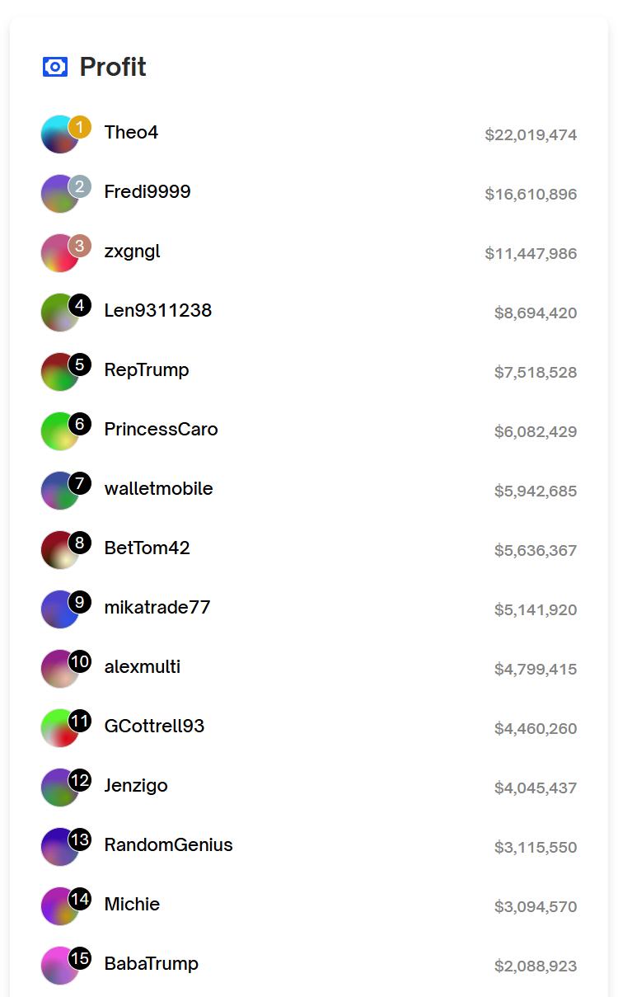The width and height of the screenshot is (618, 997).
Task: Open Theo4's profile via username
Action: click(131, 132)
